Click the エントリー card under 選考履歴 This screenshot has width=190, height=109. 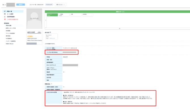coord(51,37)
